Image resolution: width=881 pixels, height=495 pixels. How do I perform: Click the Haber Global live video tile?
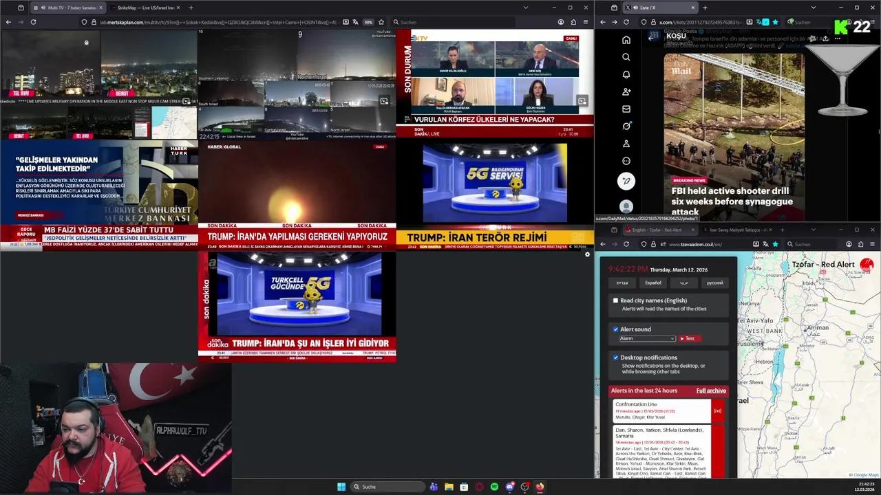point(297,195)
